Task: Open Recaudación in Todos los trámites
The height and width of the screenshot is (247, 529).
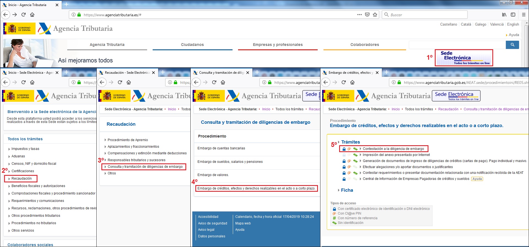Action: (x=21, y=179)
